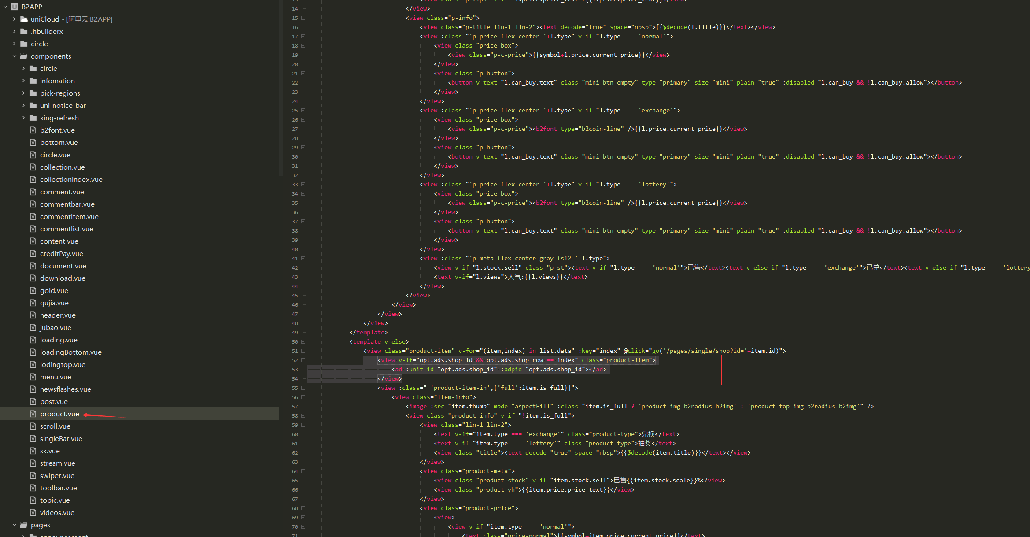Toggle code fold marker at line 50

click(x=303, y=341)
